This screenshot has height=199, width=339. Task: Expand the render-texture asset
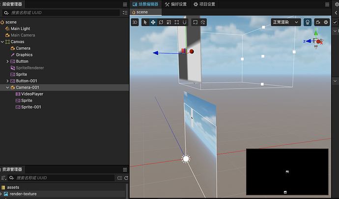point(1,194)
